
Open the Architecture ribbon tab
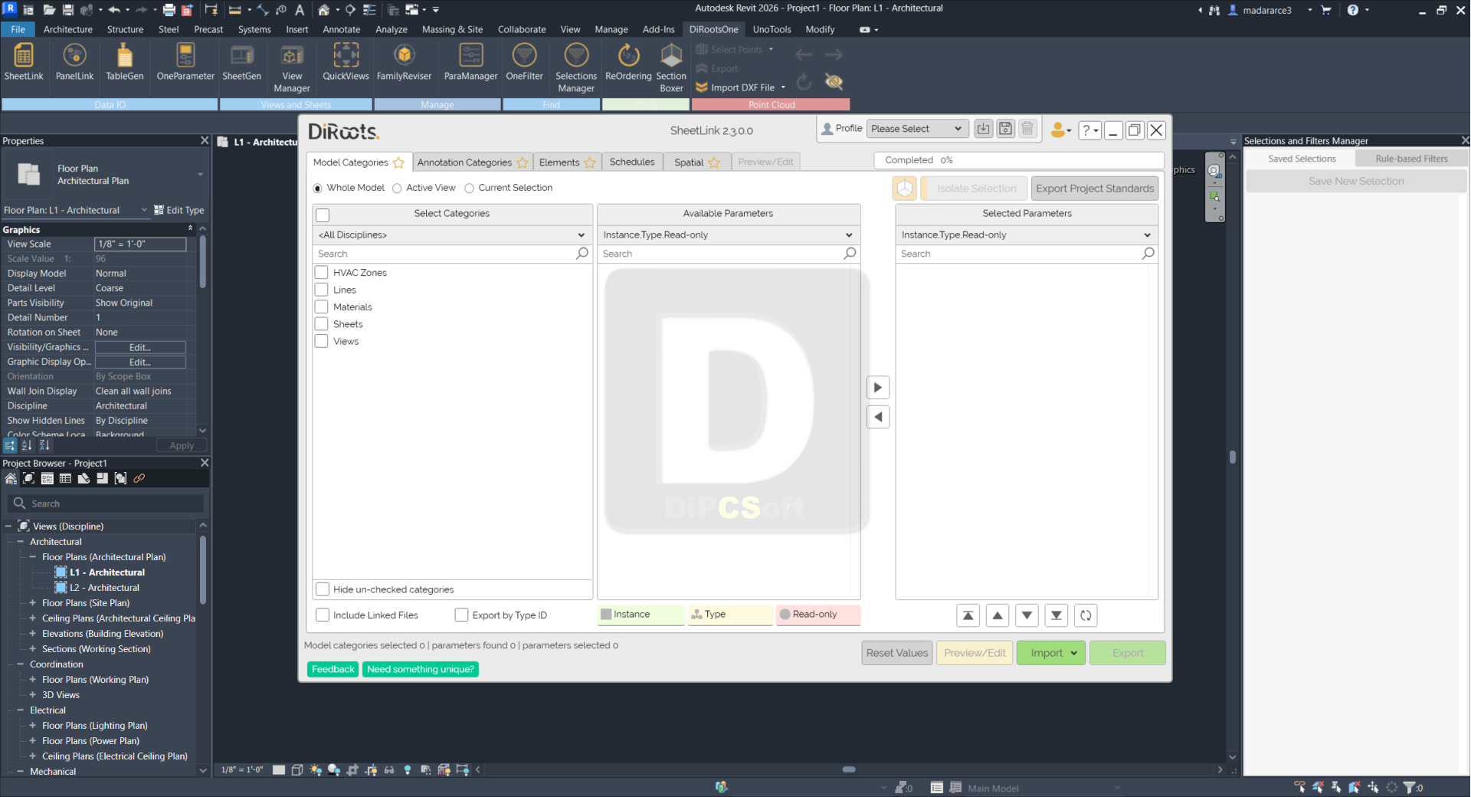point(67,30)
